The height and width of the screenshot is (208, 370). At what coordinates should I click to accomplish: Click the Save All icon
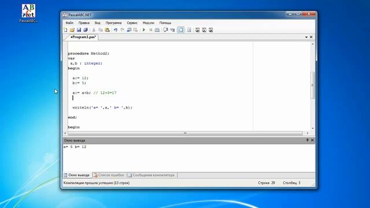(86, 29)
